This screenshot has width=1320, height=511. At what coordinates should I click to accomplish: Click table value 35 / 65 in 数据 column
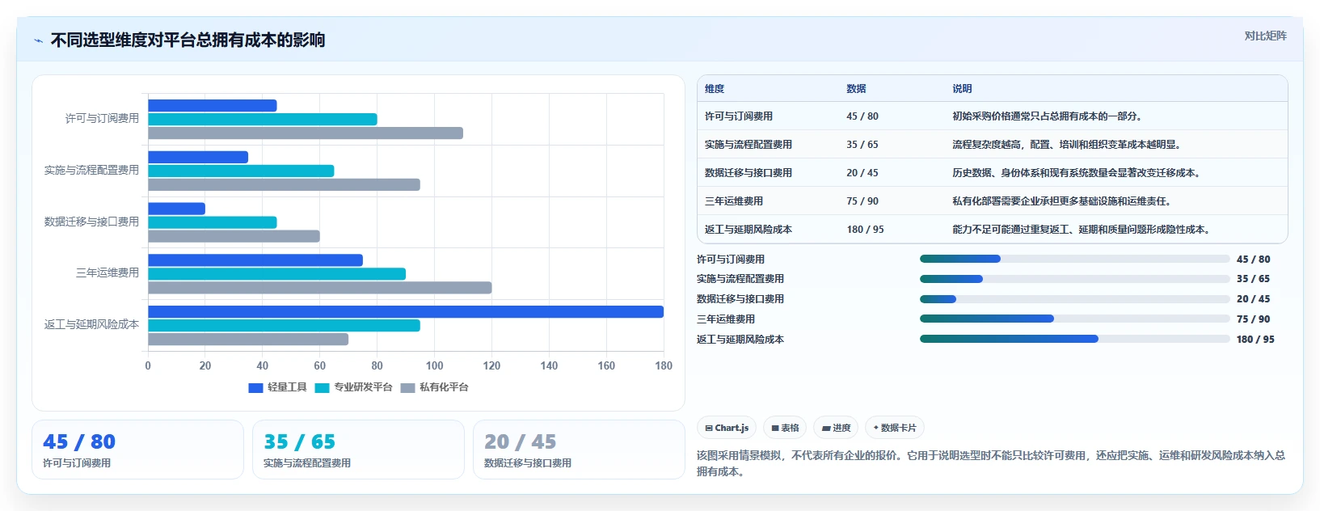pyautogui.click(x=862, y=145)
